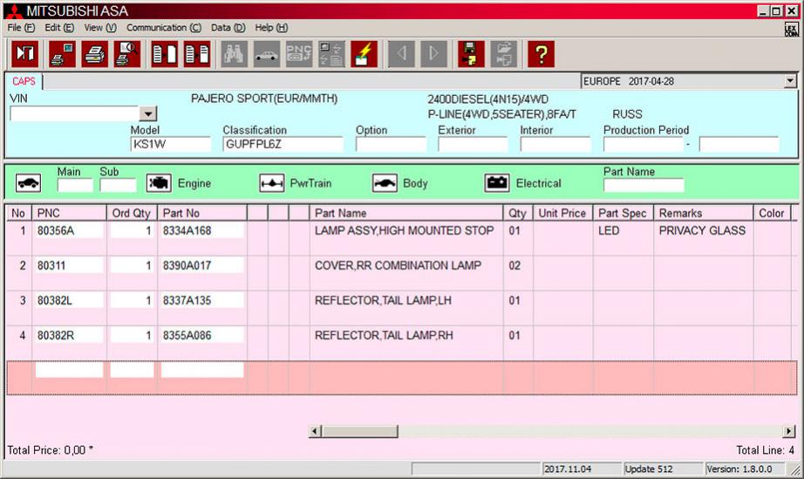Select PNC cell 80356A
The width and height of the screenshot is (804, 479).
[69, 231]
